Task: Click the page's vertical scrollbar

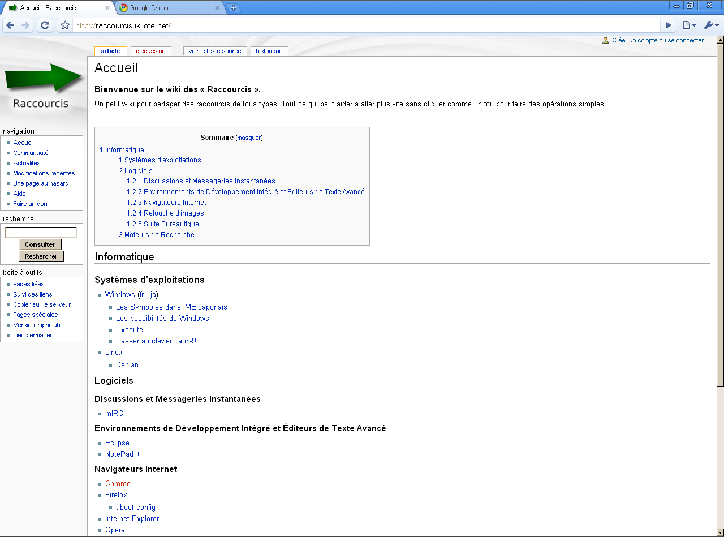Action: point(720,215)
